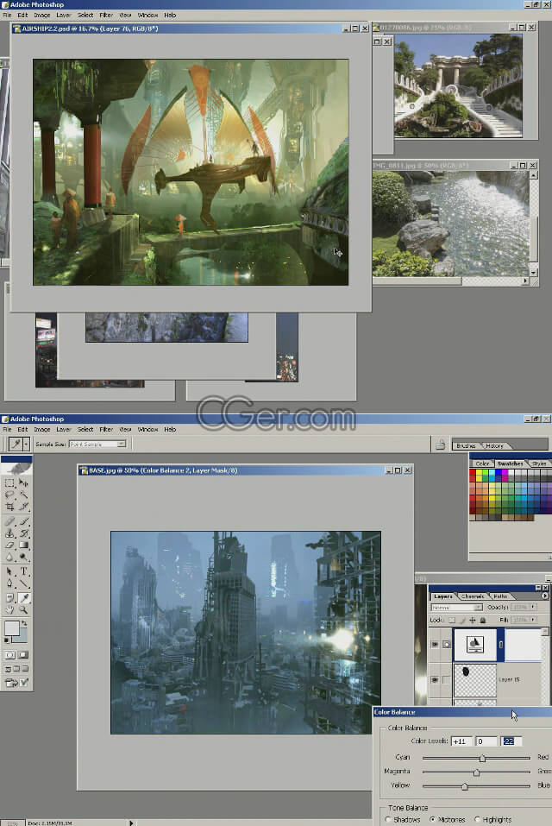
Task: Open the History tab in palette well
Action: (x=494, y=445)
